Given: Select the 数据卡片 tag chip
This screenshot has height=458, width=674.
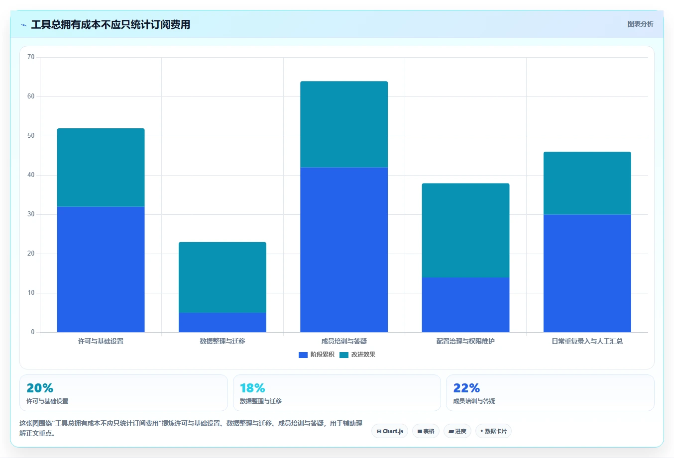Looking at the screenshot, I should click(x=493, y=431).
